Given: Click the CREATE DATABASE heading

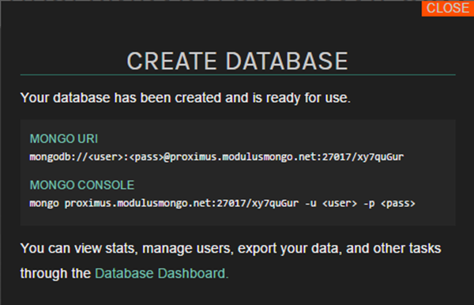Looking at the screenshot, I should click(x=237, y=61).
